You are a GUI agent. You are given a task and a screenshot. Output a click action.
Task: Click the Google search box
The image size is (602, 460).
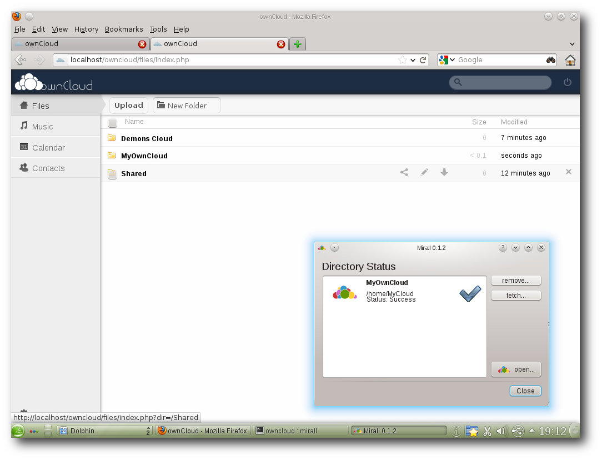pos(501,60)
